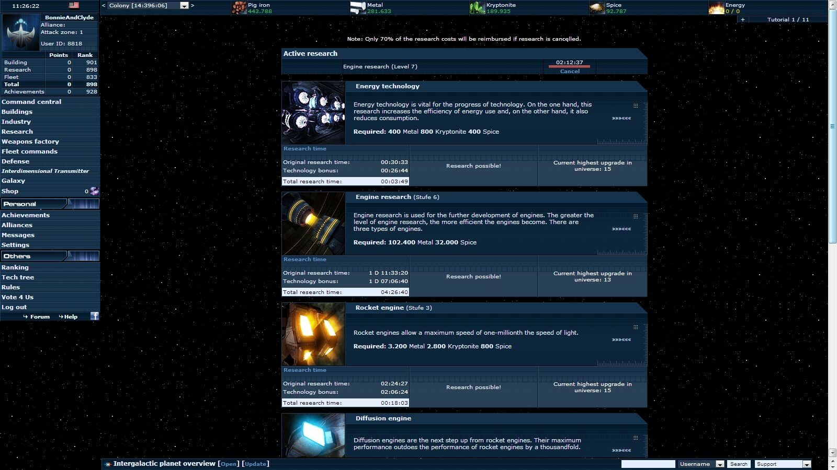The width and height of the screenshot is (837, 470).
Task: Open the colony selection dropdown
Action: [183, 5]
